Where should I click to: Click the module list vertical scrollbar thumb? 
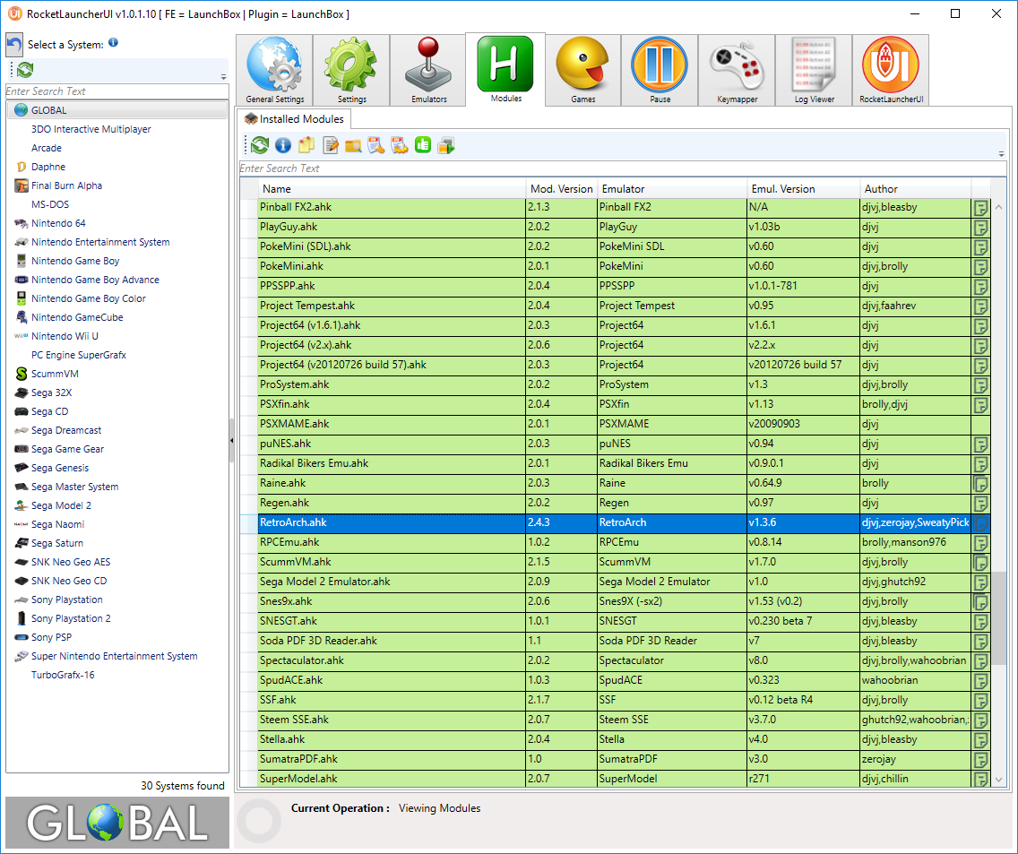(x=998, y=618)
